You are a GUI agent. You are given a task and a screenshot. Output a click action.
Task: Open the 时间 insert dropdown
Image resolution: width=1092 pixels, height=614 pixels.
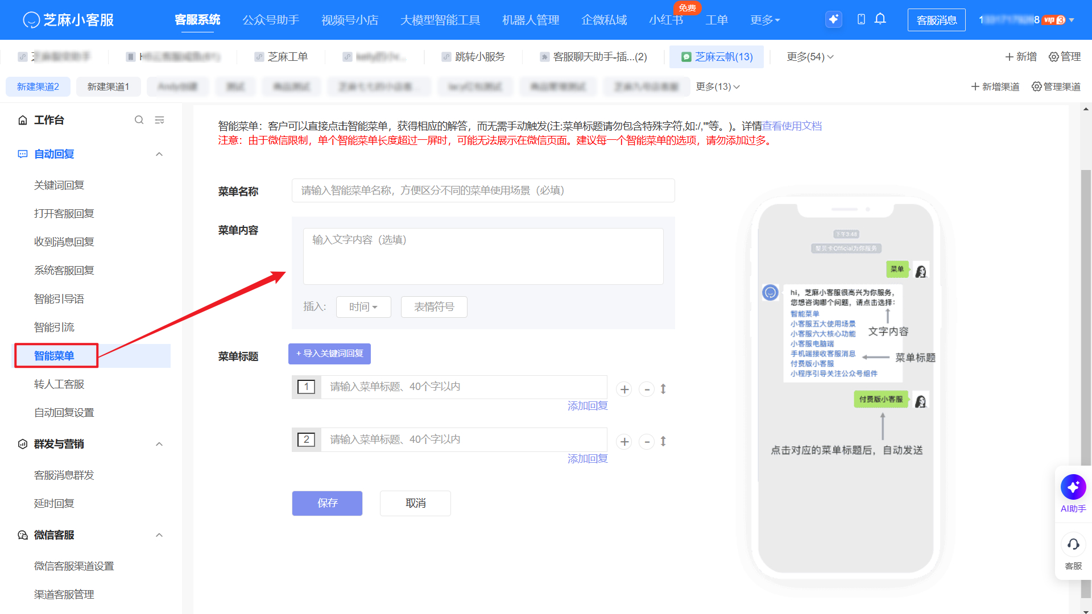[363, 307]
